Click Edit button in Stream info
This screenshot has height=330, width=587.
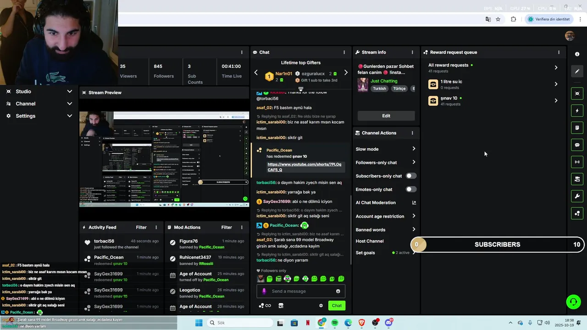coord(386,116)
